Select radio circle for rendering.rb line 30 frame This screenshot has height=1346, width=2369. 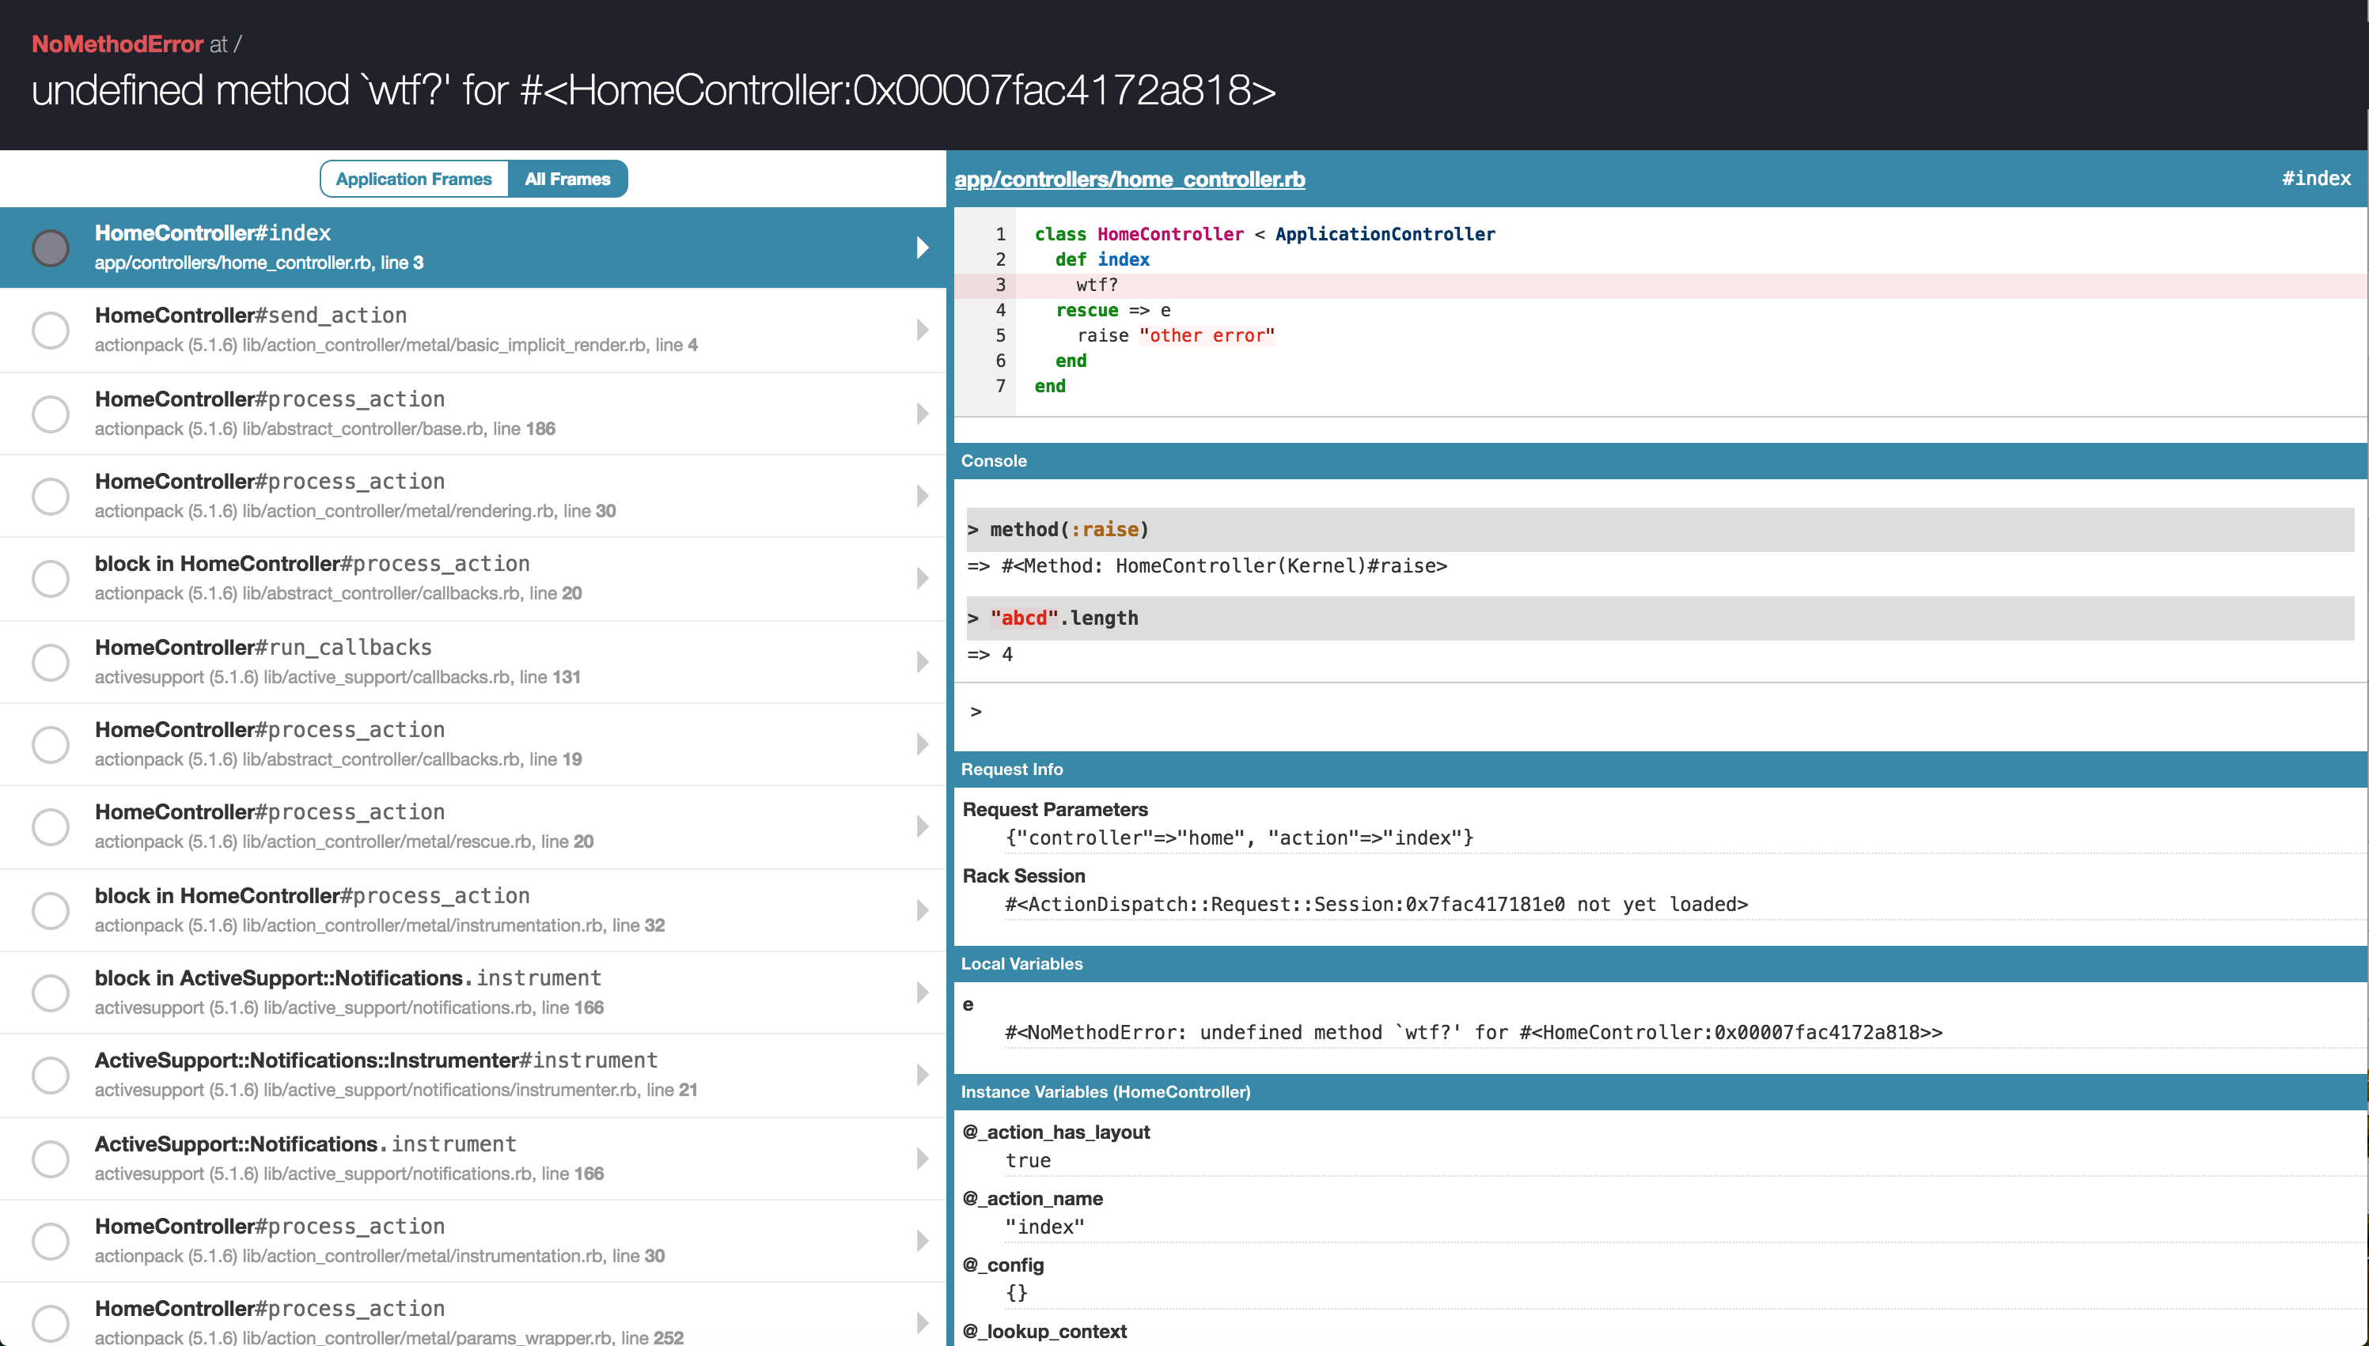click(x=51, y=496)
